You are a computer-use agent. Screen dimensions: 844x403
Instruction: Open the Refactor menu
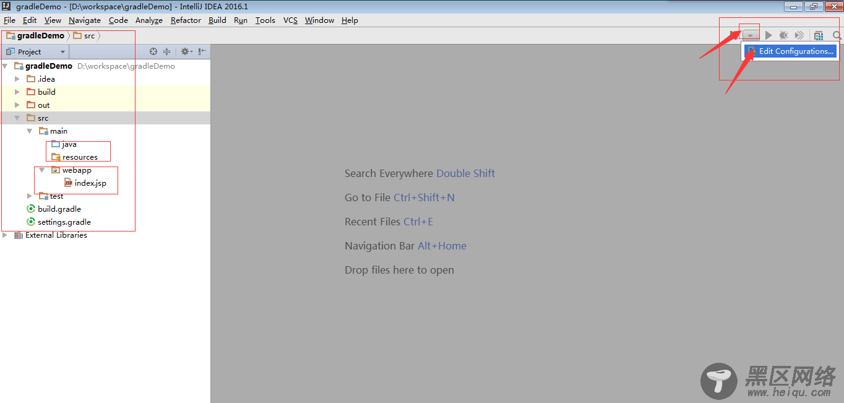186,20
